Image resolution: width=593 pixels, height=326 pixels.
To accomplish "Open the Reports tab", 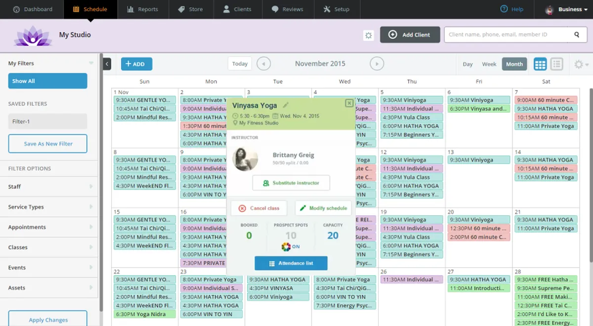I will [x=142, y=9].
